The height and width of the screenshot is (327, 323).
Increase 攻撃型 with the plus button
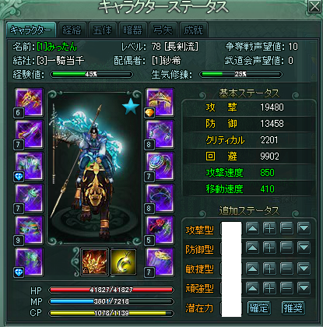269,228
